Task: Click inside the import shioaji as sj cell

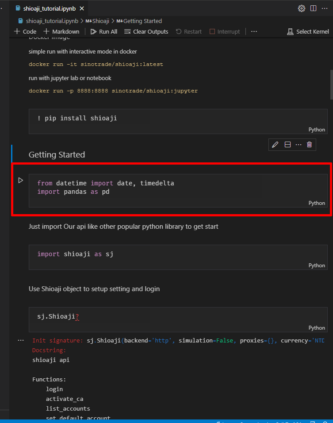Action: click(x=178, y=257)
